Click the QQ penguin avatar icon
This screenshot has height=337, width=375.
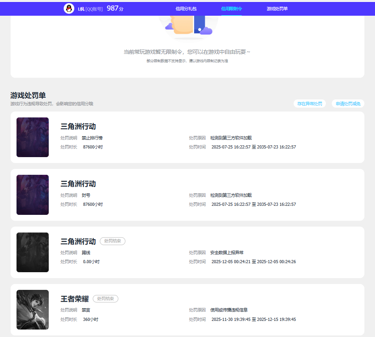click(x=69, y=9)
